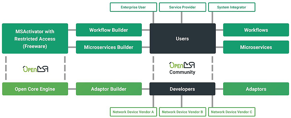Click the MSActivator with Restricted Access block

pos(35,39)
